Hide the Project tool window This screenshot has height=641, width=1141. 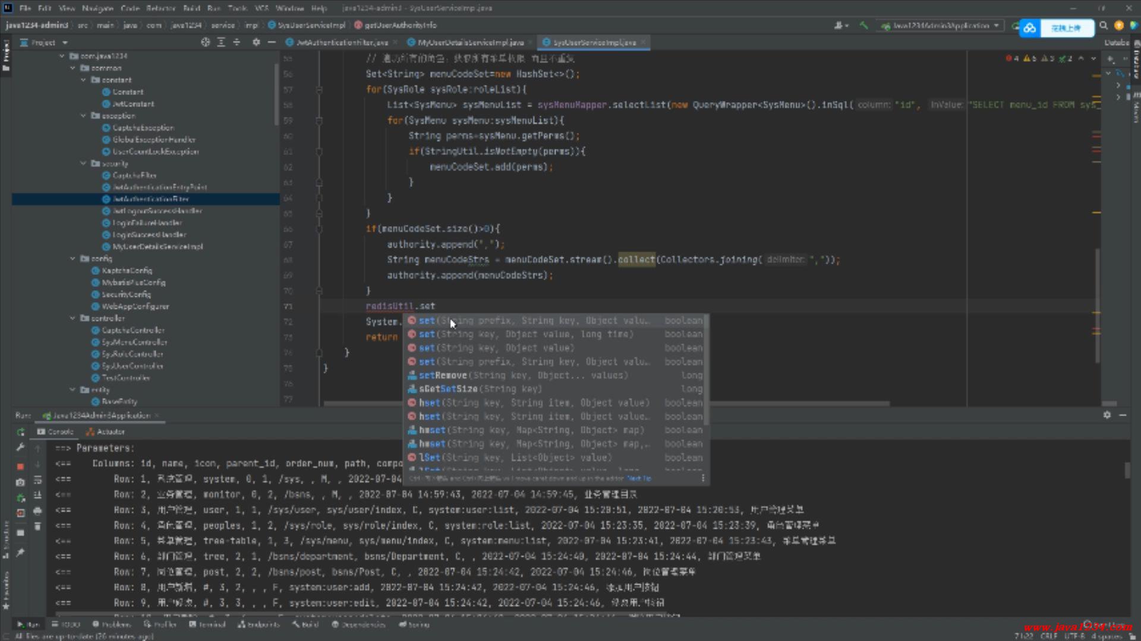pyautogui.click(x=272, y=42)
